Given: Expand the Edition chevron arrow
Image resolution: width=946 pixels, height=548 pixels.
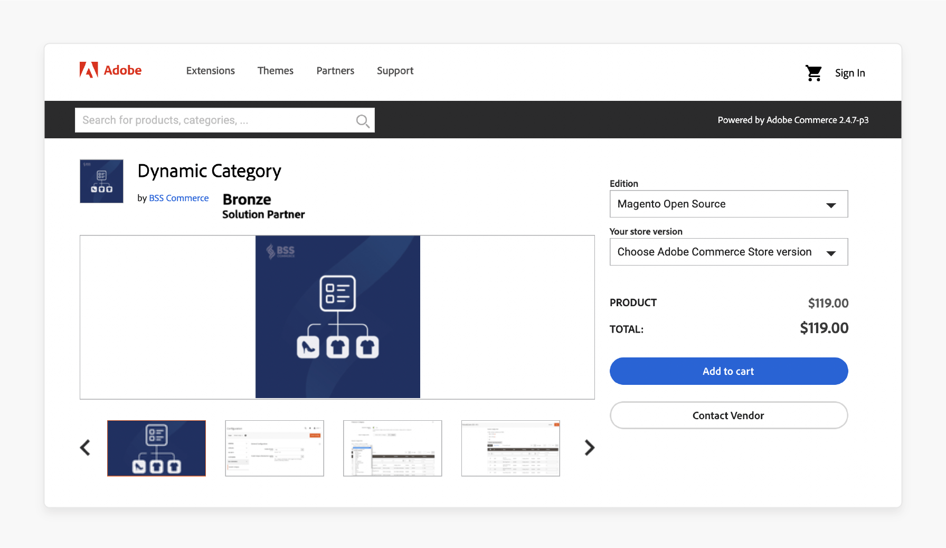Looking at the screenshot, I should tap(832, 204).
